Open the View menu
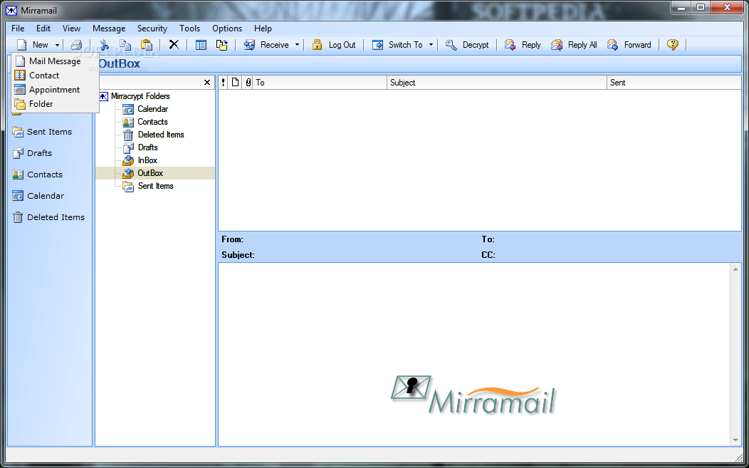 pyautogui.click(x=71, y=28)
